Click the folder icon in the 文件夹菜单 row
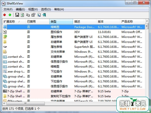This screenshot has height=113, width=151. (x=5, y=51)
